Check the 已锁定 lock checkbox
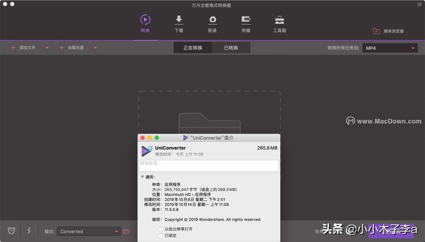The width and height of the screenshot is (425, 242). click(161, 235)
